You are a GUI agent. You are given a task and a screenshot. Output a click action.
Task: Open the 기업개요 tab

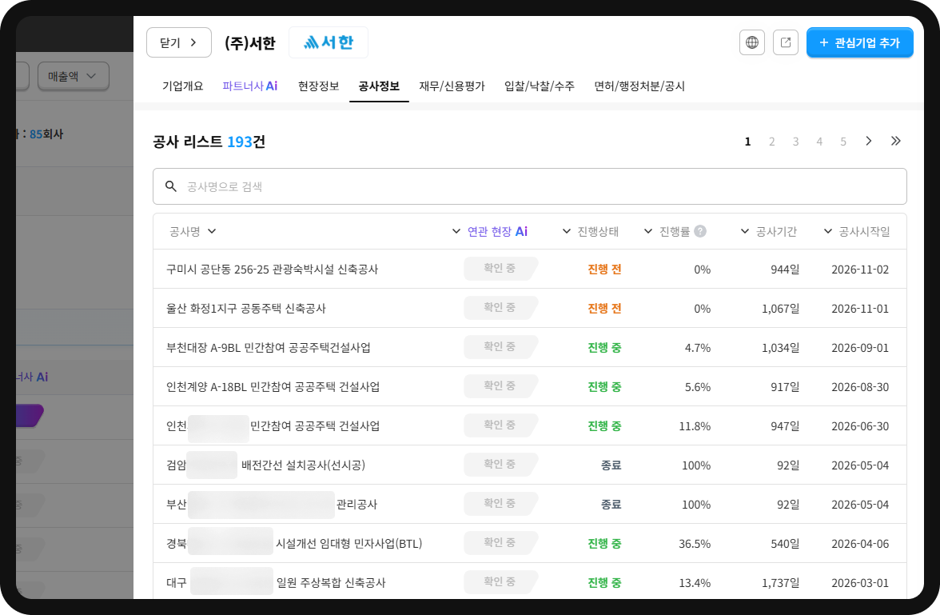tap(183, 86)
